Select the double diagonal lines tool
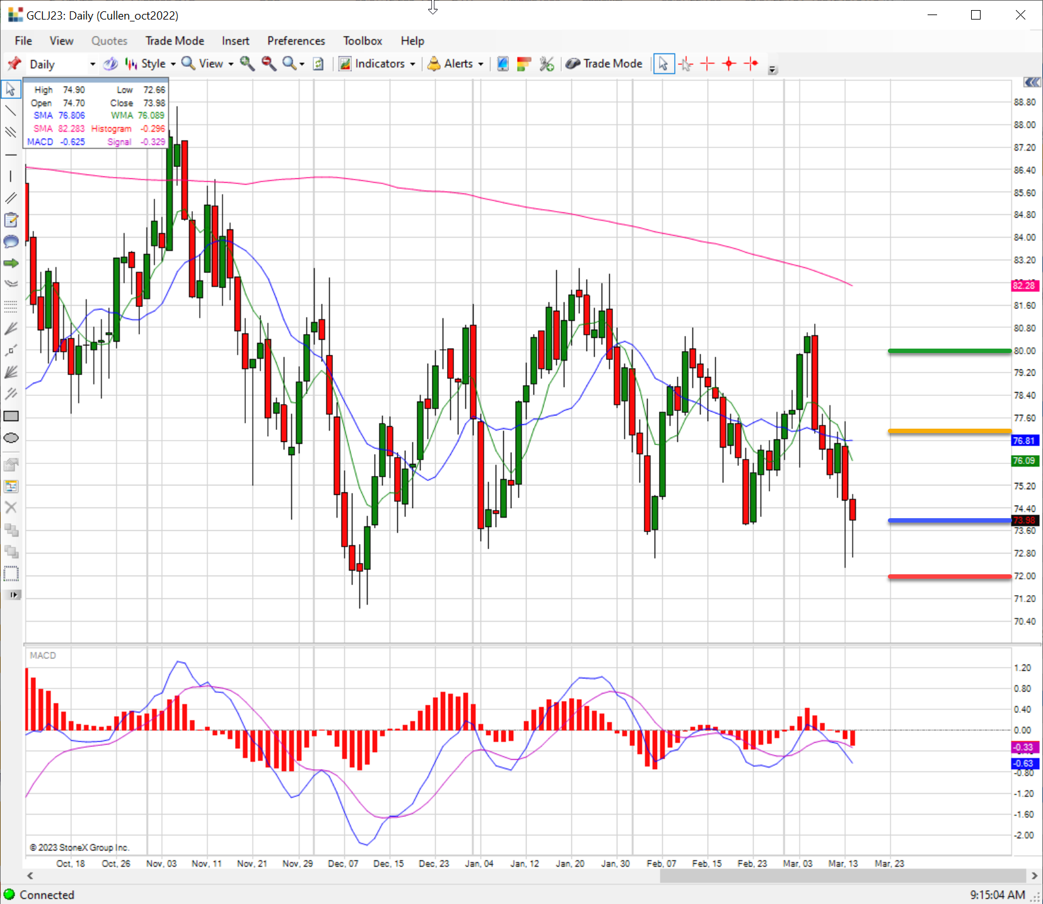Screen dimensions: 1043x904 11,198
